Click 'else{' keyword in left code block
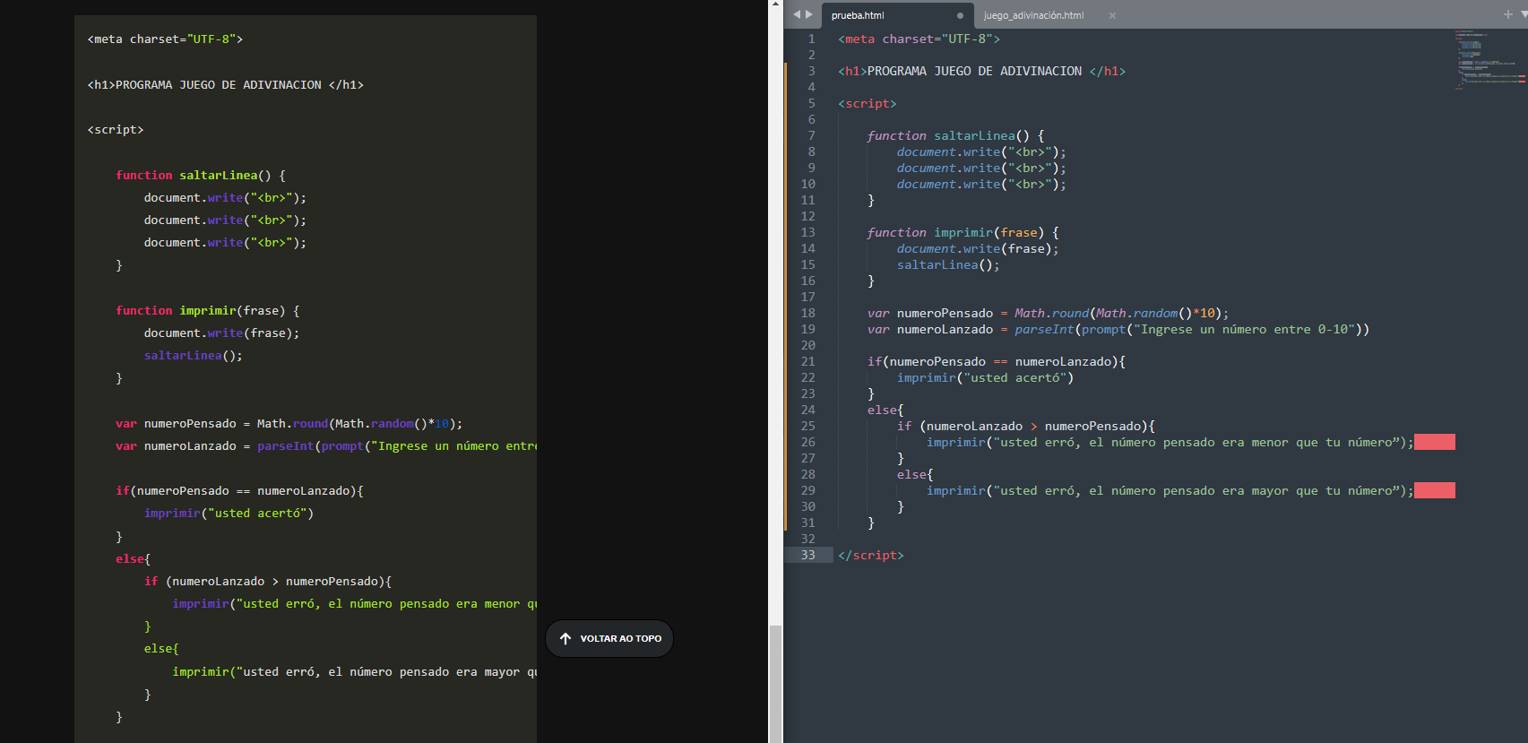This screenshot has height=743, width=1528. pos(133,558)
